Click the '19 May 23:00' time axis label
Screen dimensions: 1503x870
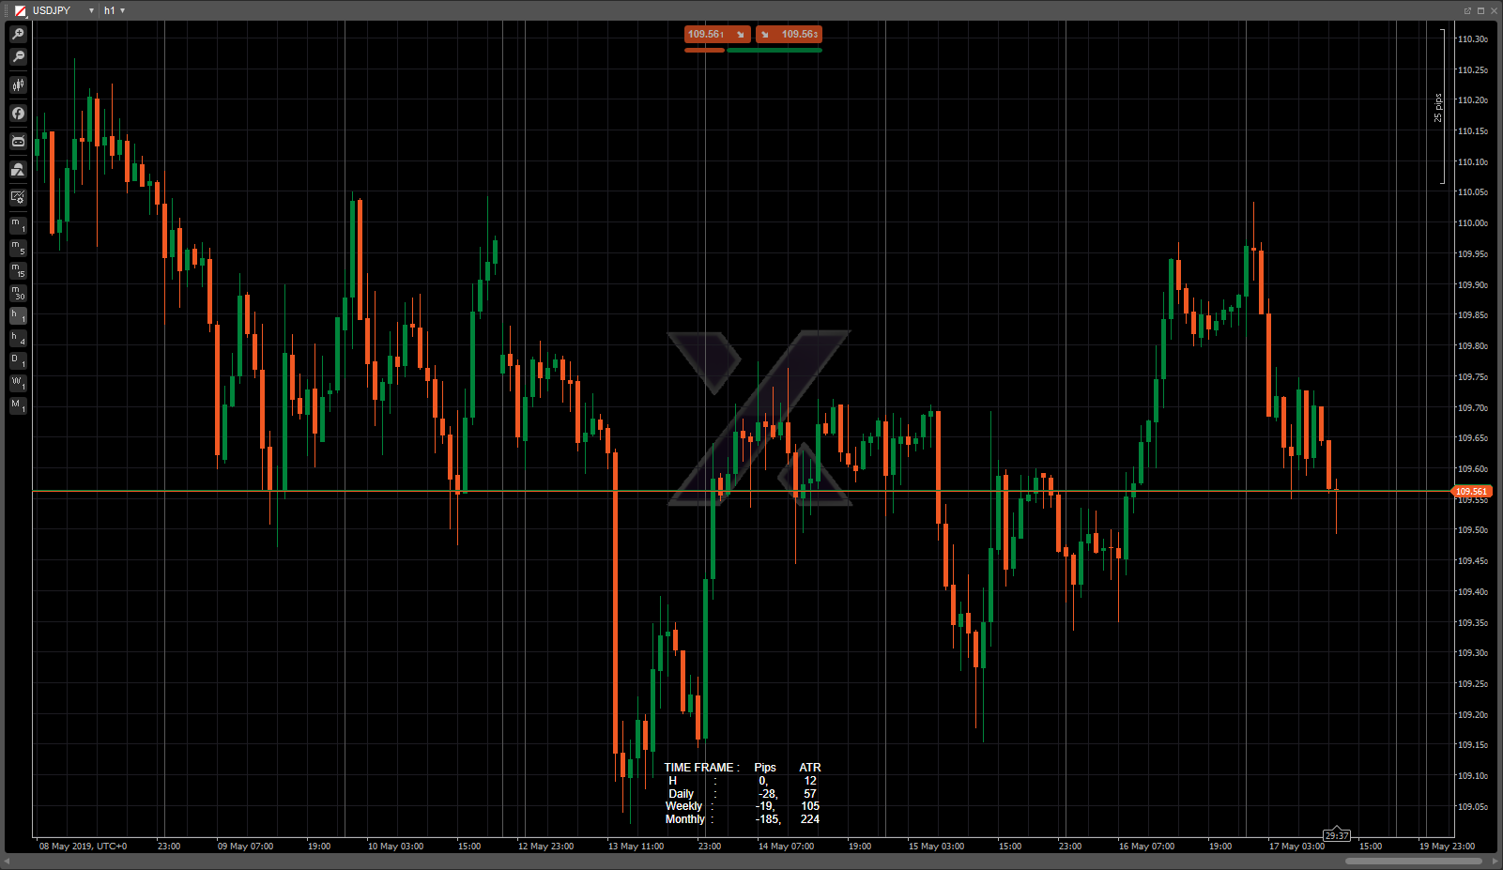click(1447, 847)
